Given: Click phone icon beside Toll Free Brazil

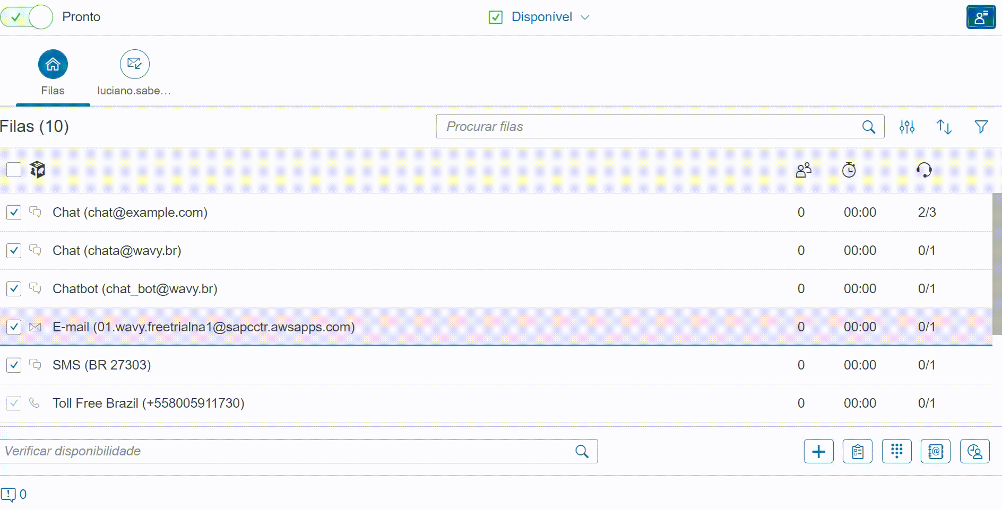Looking at the screenshot, I should [34, 403].
